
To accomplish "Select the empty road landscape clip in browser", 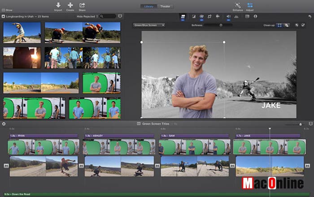I will (41, 83).
